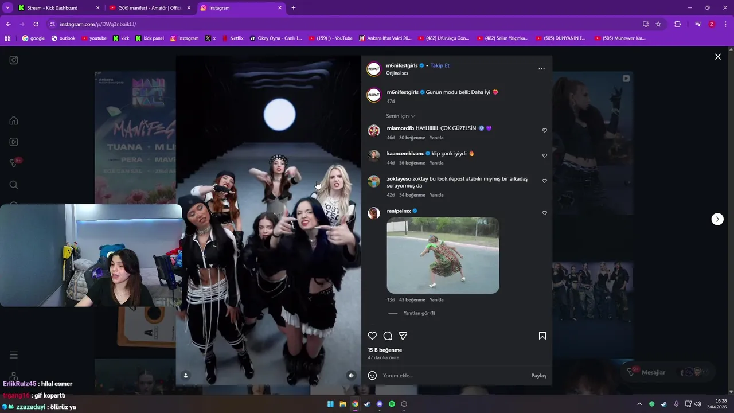Image resolution: width=734 pixels, height=413 pixels.
Task: Expand tab search dropdown arrow
Action: (7, 8)
